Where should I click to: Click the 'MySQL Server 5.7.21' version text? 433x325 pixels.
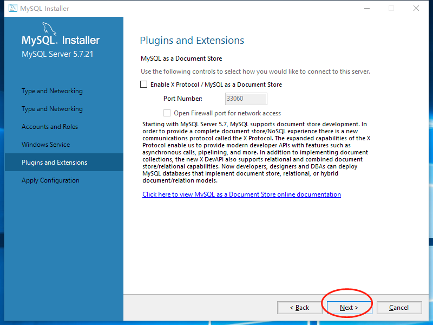tap(57, 54)
